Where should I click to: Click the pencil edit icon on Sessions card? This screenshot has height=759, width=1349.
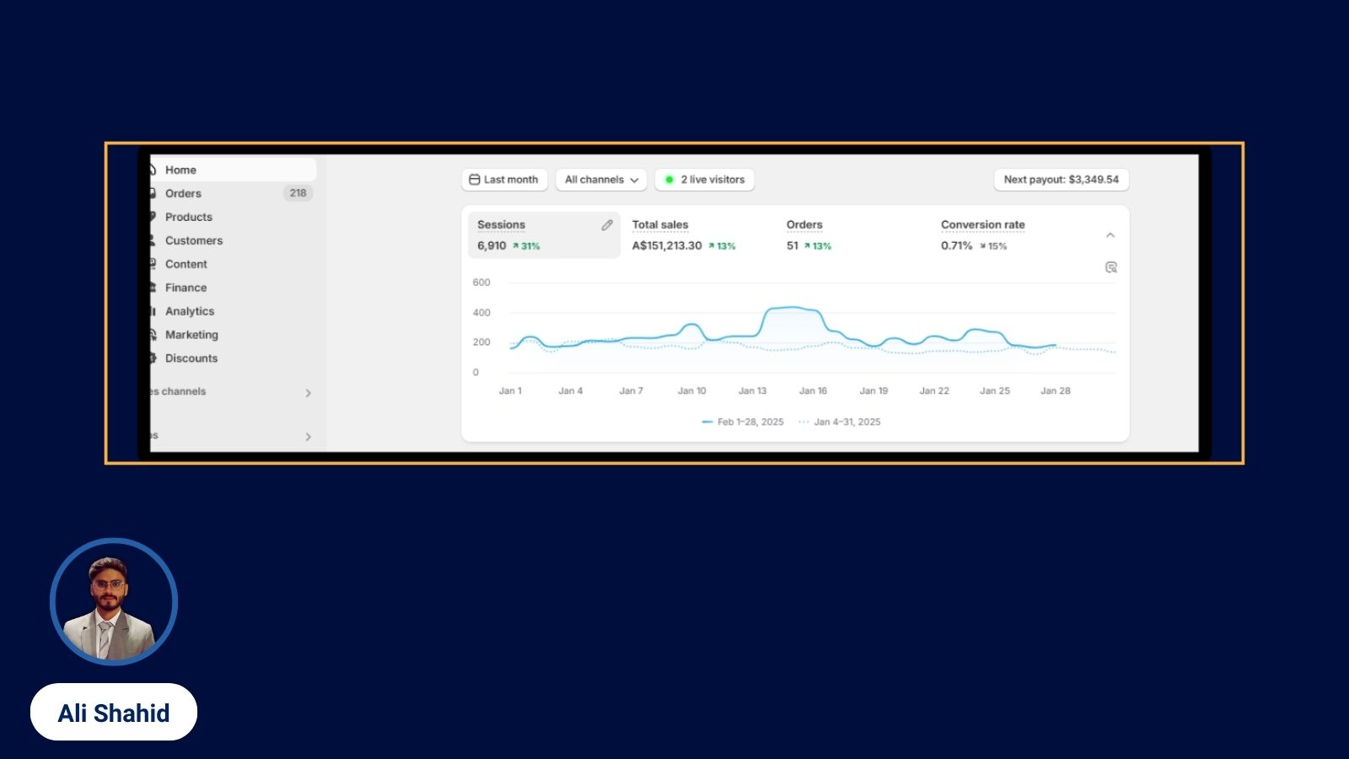tap(606, 225)
